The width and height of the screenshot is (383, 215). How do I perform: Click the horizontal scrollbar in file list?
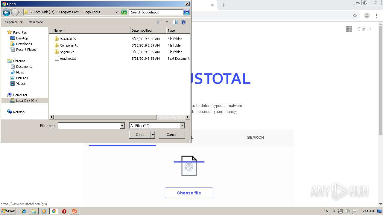[105, 117]
